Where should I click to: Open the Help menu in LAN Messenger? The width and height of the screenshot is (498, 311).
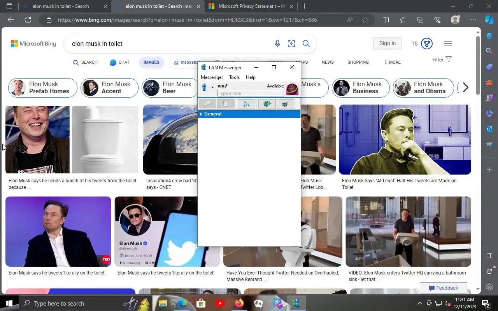(x=251, y=77)
